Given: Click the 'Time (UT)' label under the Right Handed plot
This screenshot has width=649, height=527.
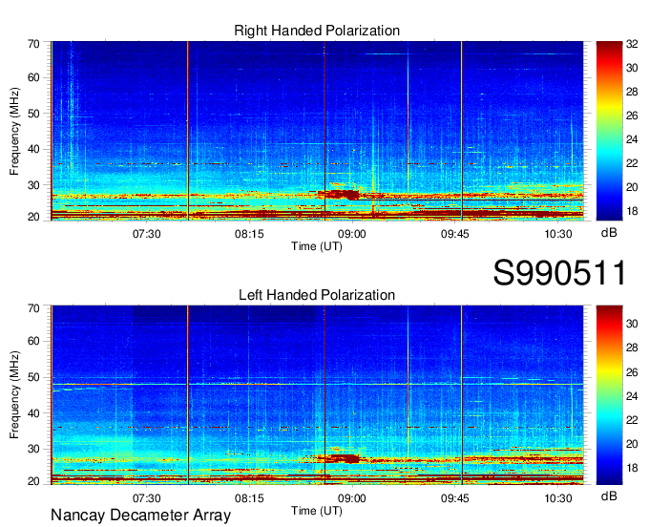Looking at the screenshot, I should (x=317, y=246).
